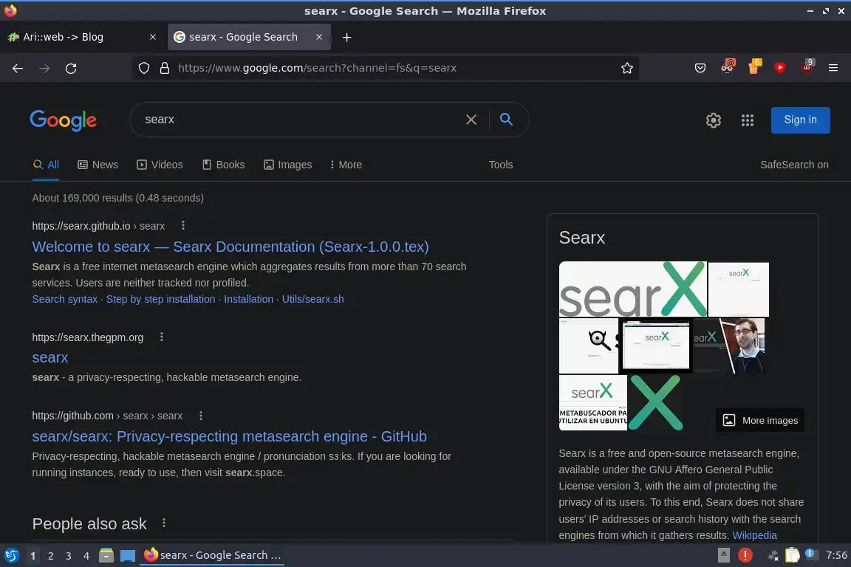Open the clipboard tray icon
The width and height of the screenshot is (851, 567).
(792, 554)
